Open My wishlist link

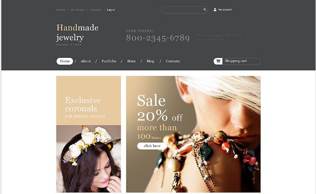[x=78, y=10]
